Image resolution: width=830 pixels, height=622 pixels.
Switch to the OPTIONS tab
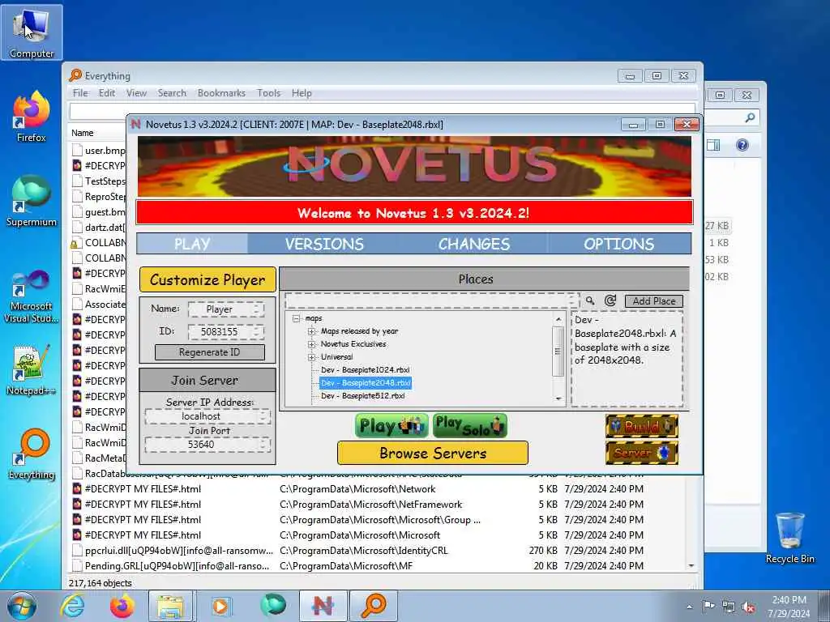point(618,244)
